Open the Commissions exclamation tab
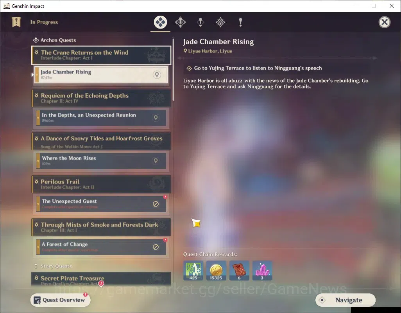Viewport: 401px width, 313px height. pos(240,22)
